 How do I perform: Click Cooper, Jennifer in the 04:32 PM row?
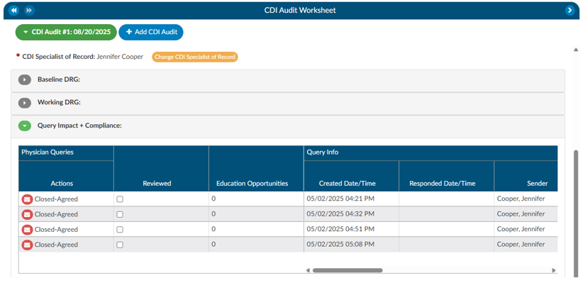pyautogui.click(x=521, y=214)
